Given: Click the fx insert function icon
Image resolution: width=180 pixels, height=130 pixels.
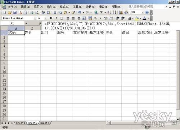Looking at the screenshot, I should point(40,23).
